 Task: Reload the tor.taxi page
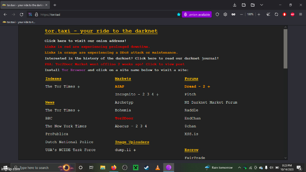click(x=21, y=14)
